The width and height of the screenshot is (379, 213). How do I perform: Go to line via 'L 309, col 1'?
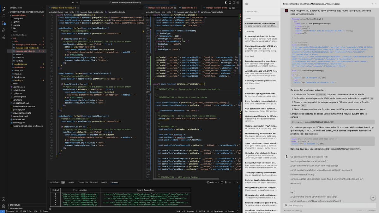[179, 211]
